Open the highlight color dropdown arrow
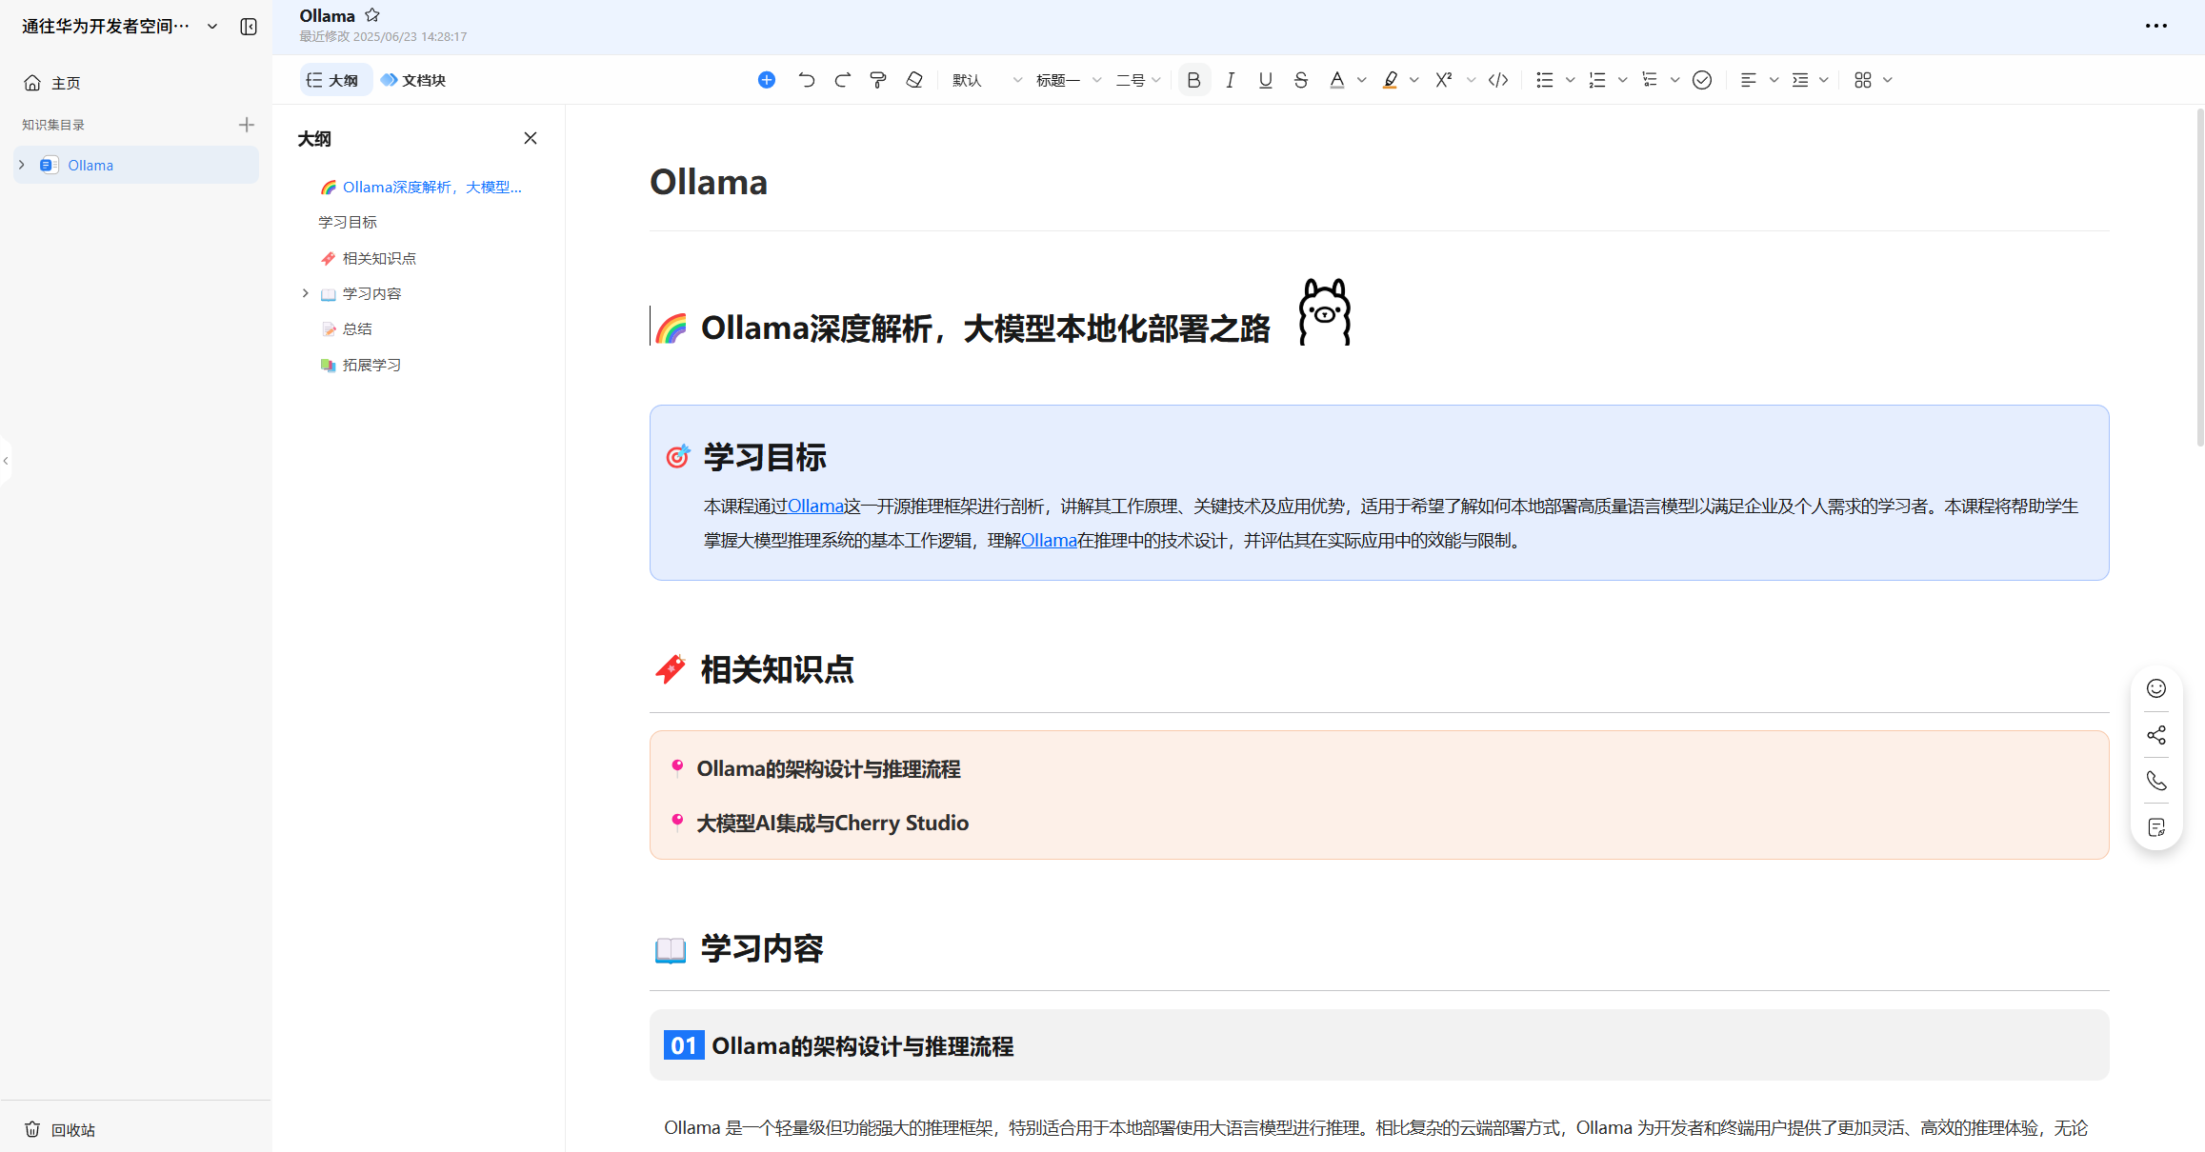Screen dimensions: 2205x1152 [1413, 80]
